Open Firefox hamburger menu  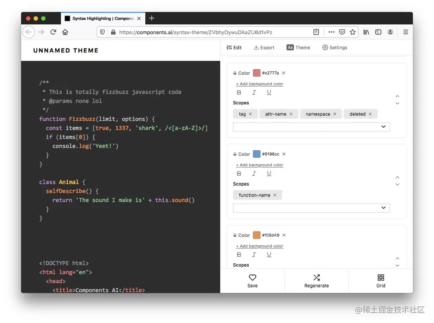point(405,32)
